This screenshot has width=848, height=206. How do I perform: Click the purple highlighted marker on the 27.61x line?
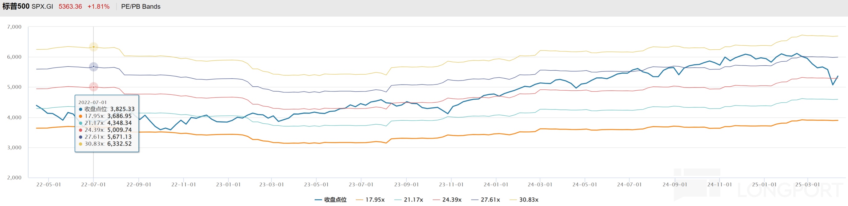tap(93, 67)
